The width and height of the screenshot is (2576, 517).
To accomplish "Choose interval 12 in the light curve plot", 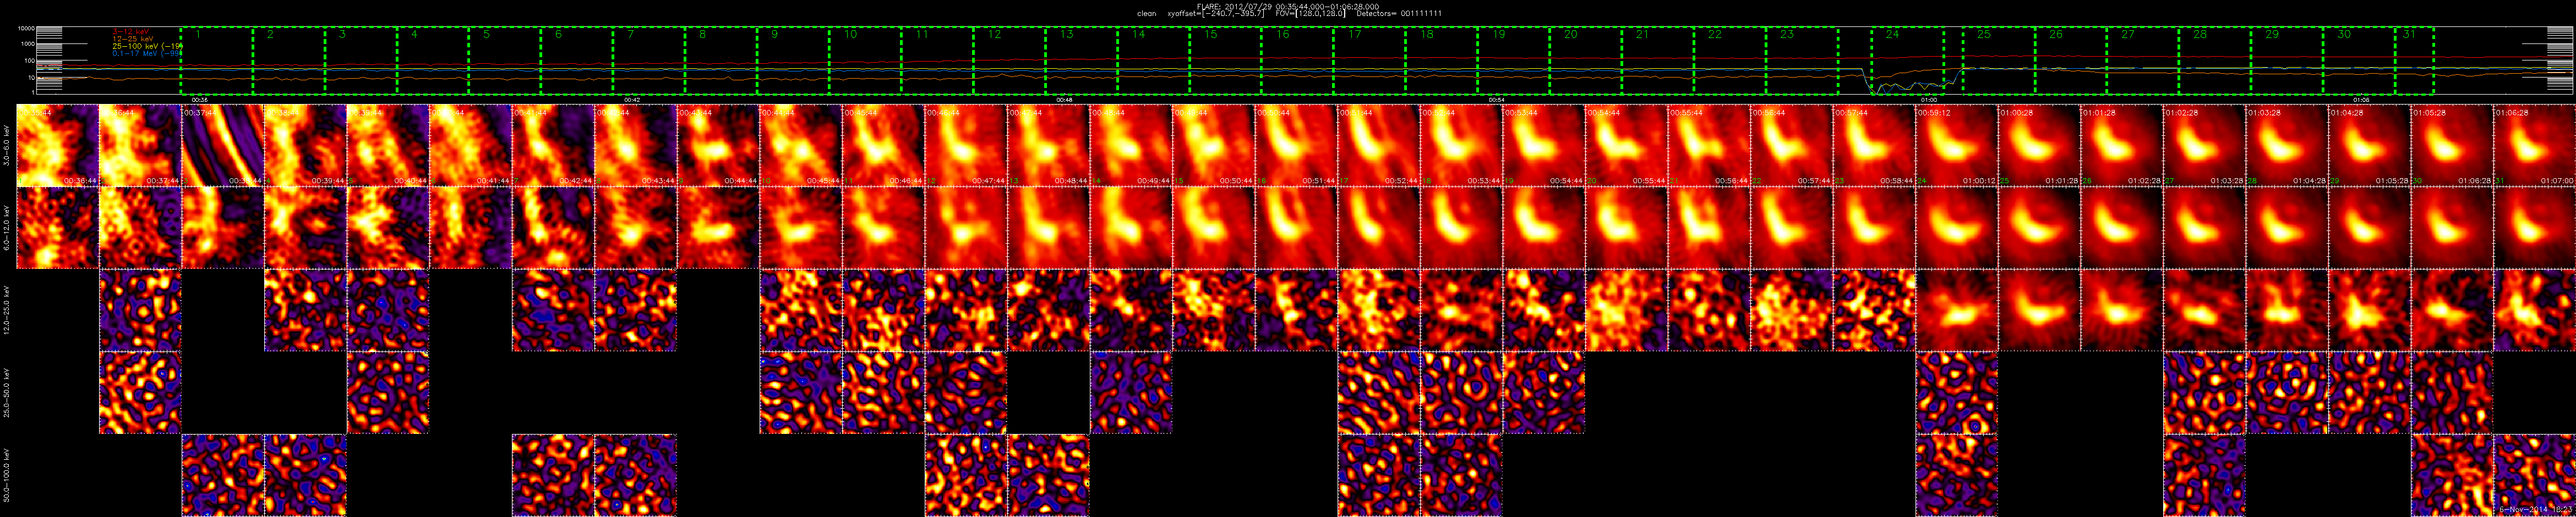I will [x=1009, y=61].
